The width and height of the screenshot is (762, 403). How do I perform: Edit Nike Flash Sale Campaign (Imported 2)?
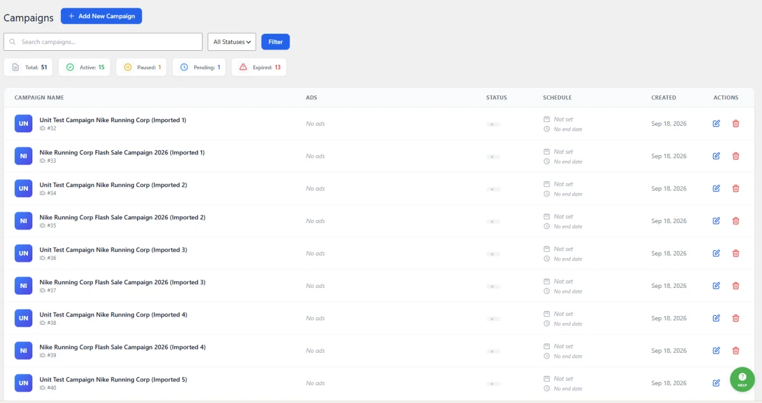coord(716,221)
